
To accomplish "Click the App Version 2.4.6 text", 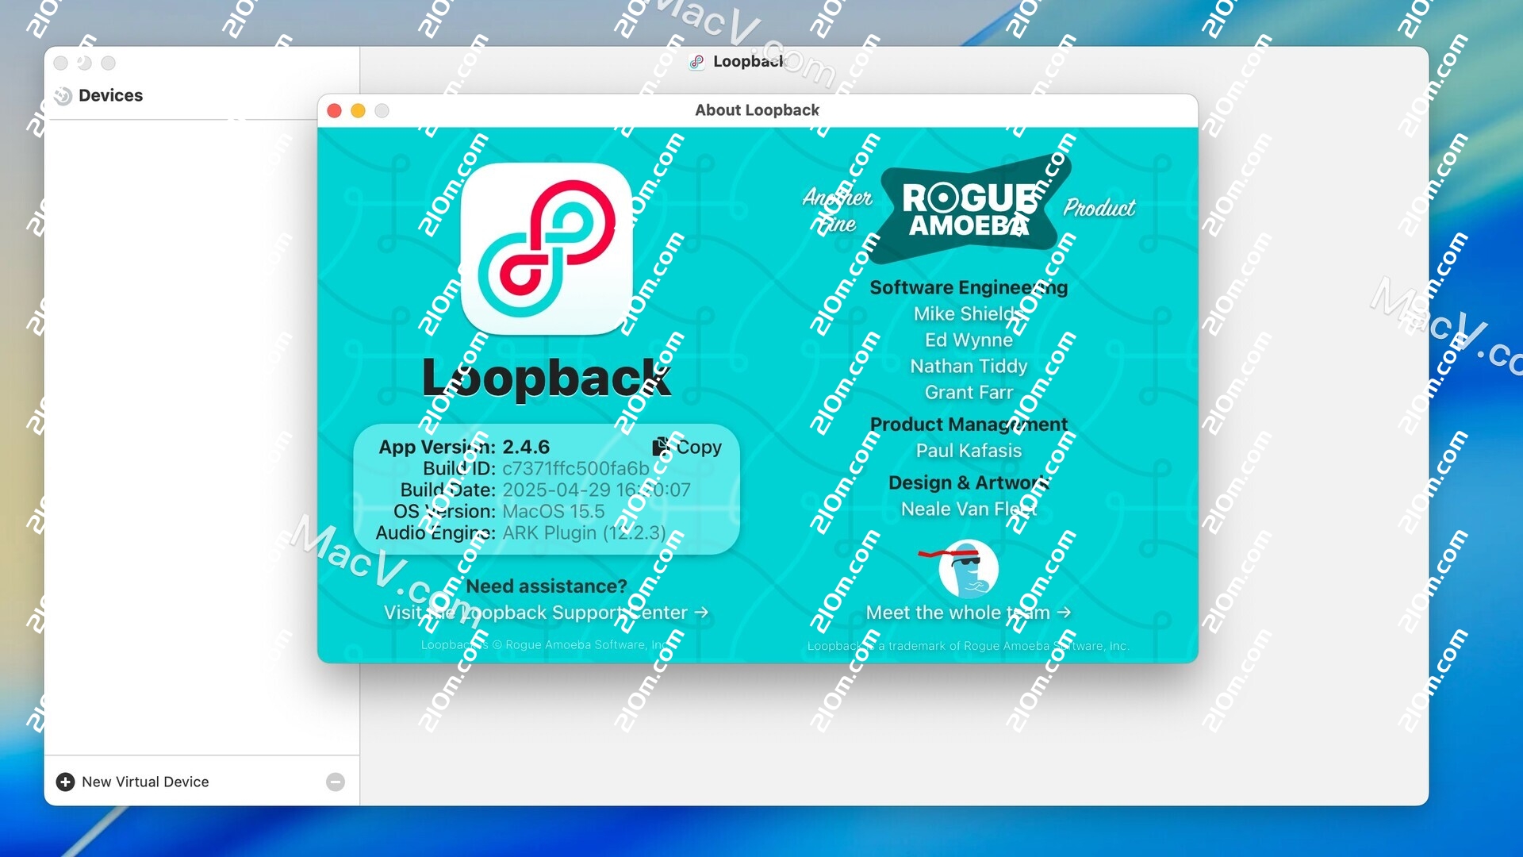I will pos(464,447).
